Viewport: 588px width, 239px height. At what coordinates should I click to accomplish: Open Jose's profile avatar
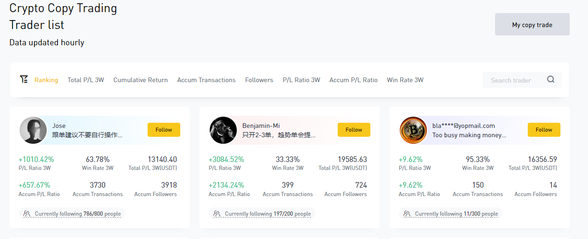tap(33, 130)
